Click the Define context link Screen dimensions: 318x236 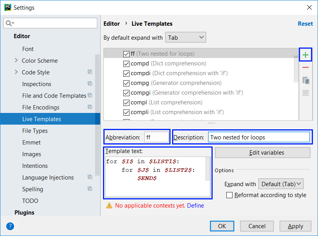195,206
